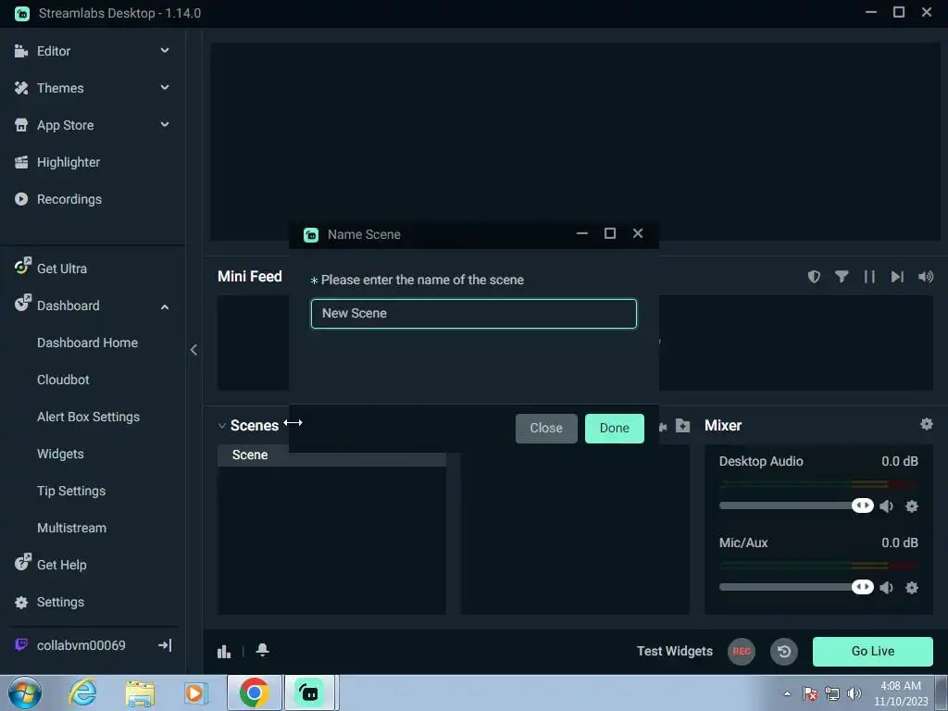Image resolution: width=948 pixels, height=711 pixels.
Task: Open the system volume tray icon
Action: click(854, 693)
